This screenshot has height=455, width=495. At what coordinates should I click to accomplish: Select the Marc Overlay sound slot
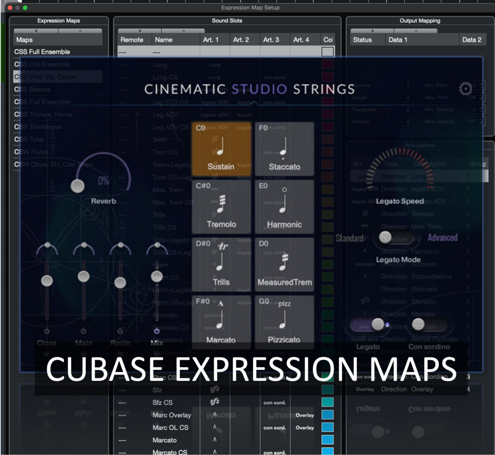tap(226, 415)
